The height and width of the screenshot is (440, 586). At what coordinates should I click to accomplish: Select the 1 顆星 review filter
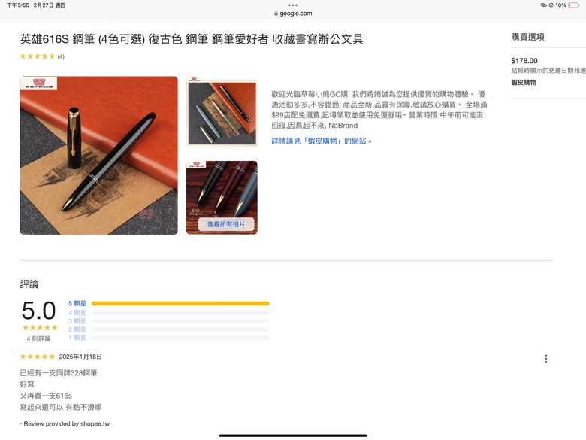(x=77, y=338)
